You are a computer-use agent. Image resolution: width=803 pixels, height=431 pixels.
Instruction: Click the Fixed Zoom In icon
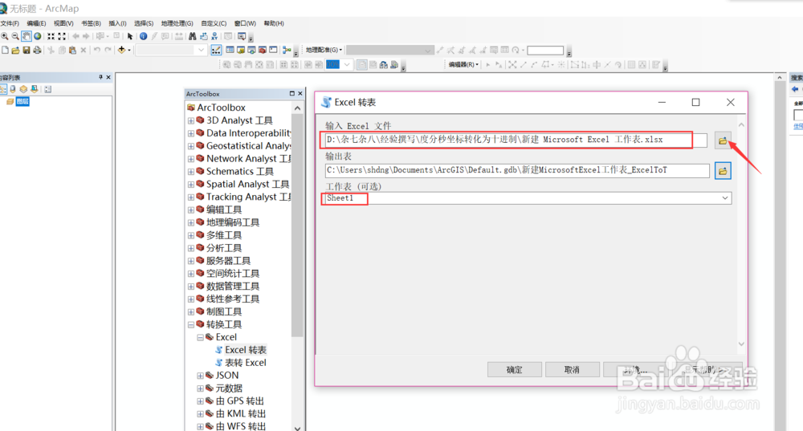click(x=51, y=36)
